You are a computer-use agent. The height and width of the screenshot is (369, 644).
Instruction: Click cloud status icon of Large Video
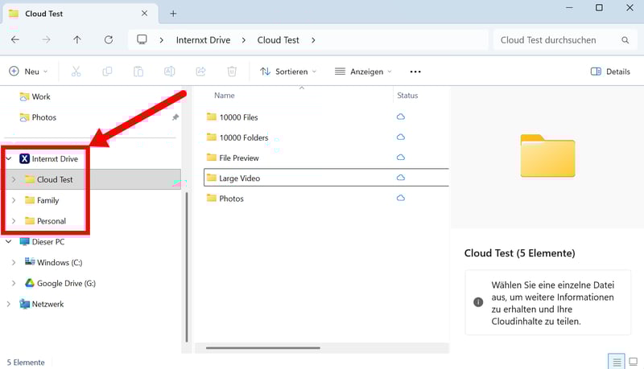pyautogui.click(x=400, y=178)
